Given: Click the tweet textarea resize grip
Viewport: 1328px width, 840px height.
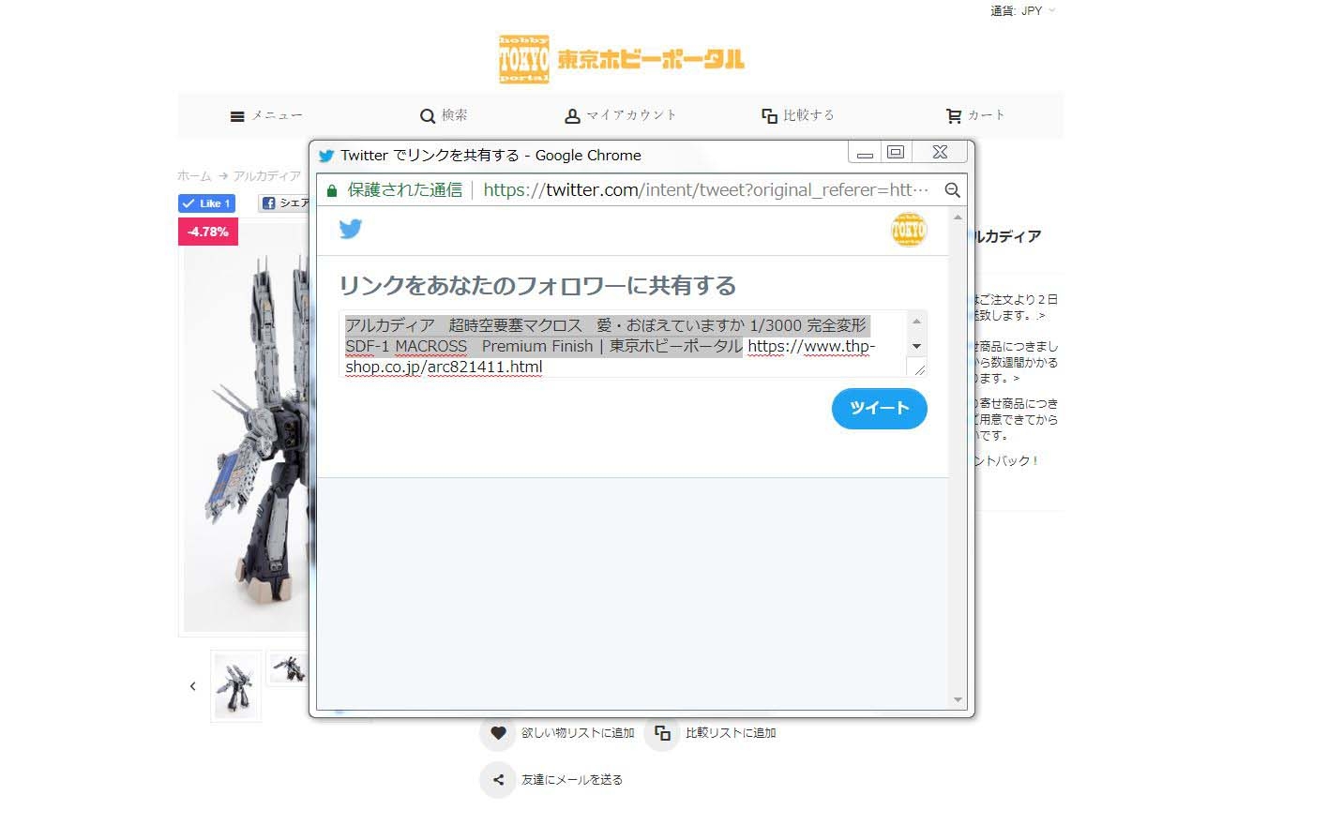Looking at the screenshot, I should click(918, 368).
